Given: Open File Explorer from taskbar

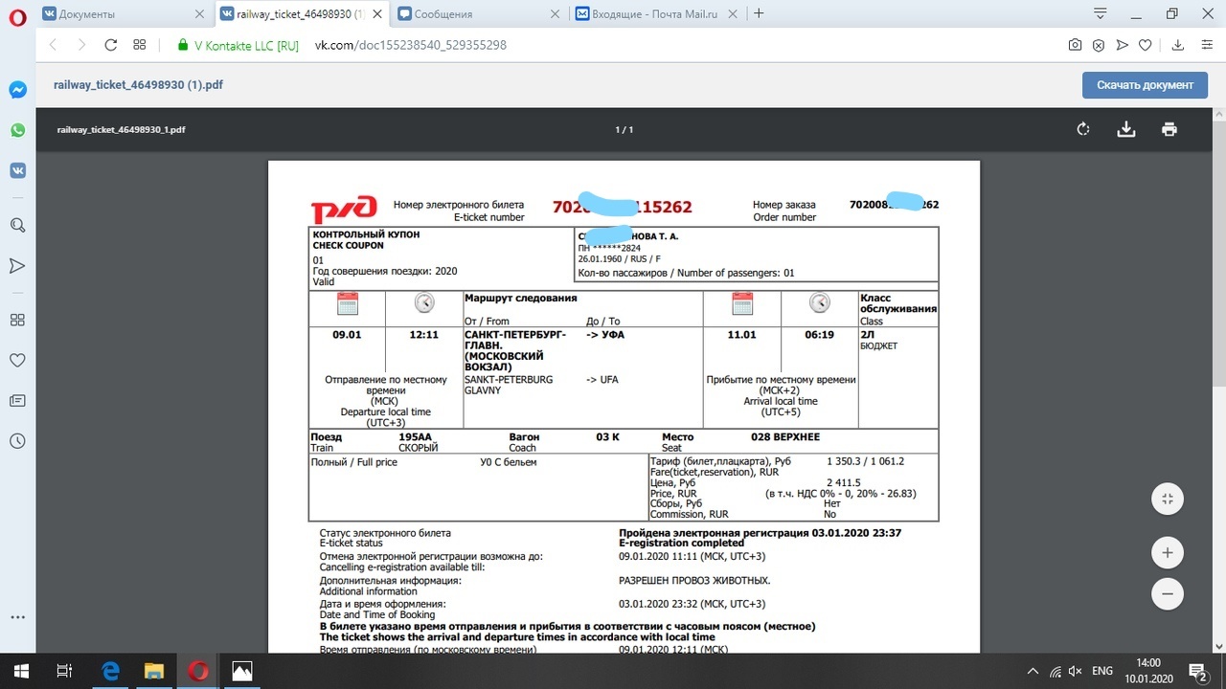Looking at the screenshot, I should [x=154, y=671].
